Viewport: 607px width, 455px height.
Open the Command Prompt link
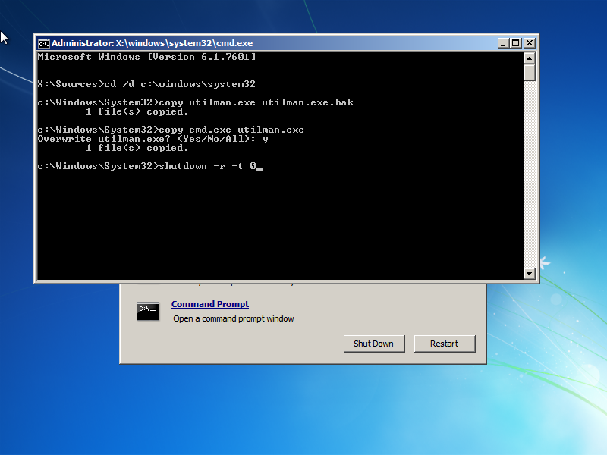point(209,304)
